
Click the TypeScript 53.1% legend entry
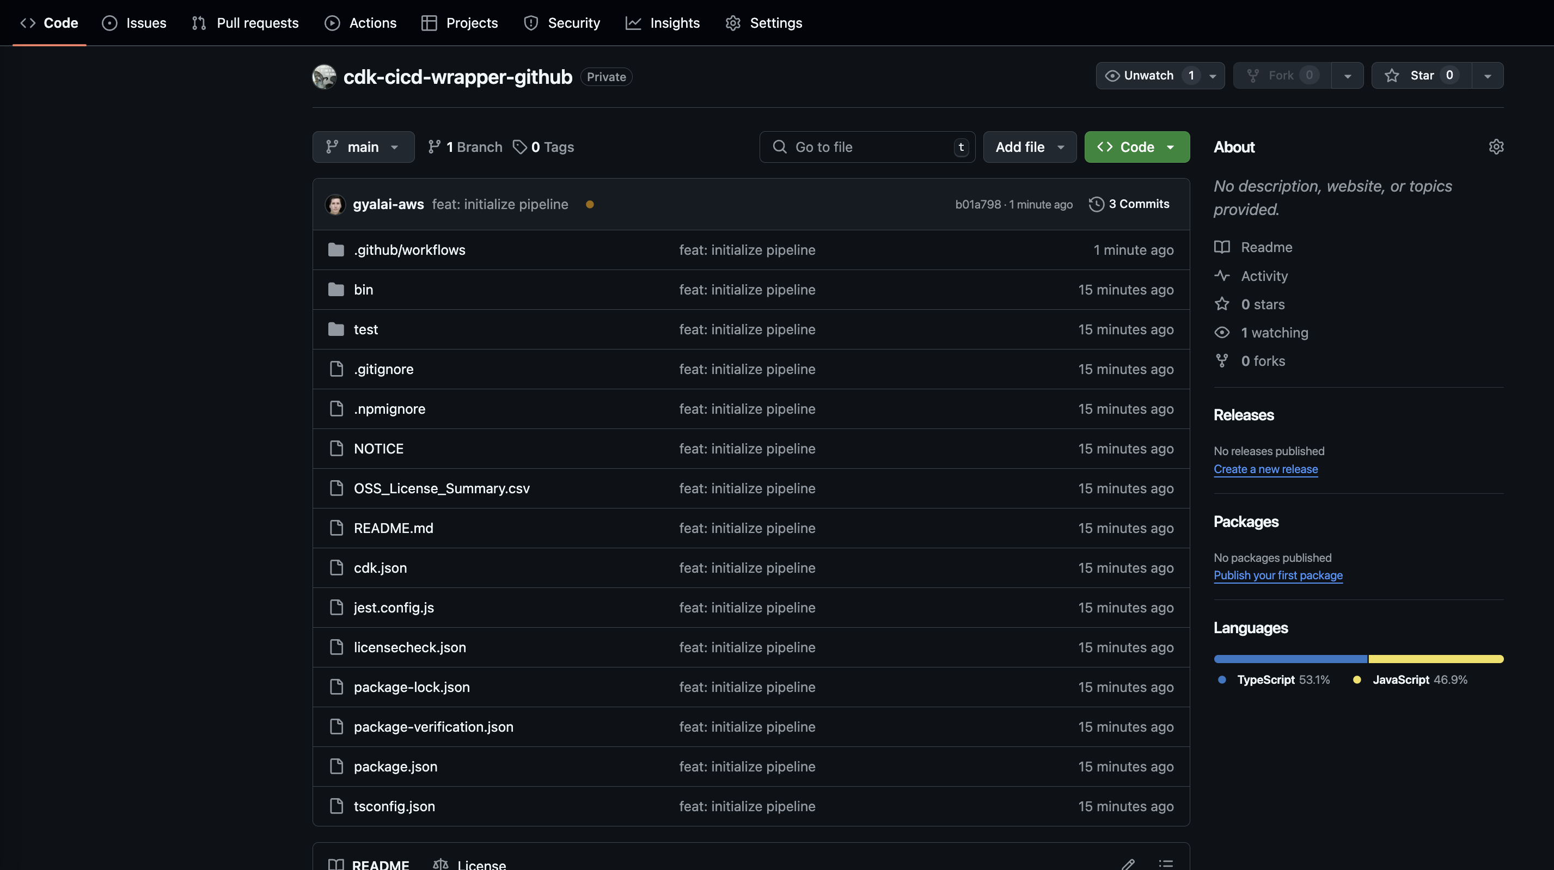pyautogui.click(x=1274, y=679)
